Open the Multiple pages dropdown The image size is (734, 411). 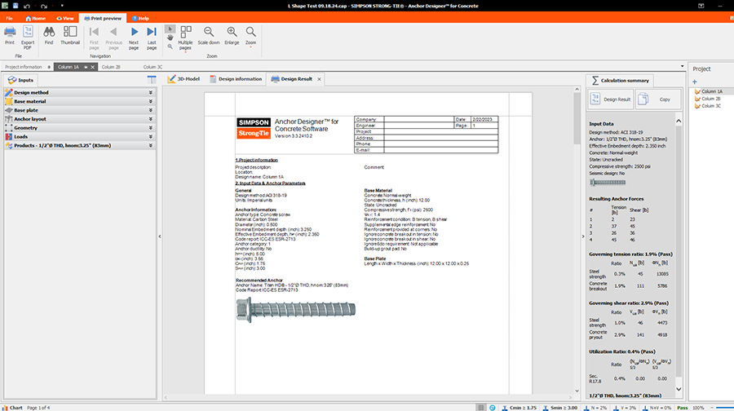[185, 38]
